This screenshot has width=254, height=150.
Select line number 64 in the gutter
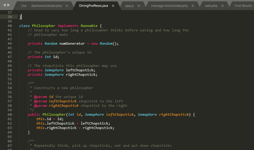10,132
